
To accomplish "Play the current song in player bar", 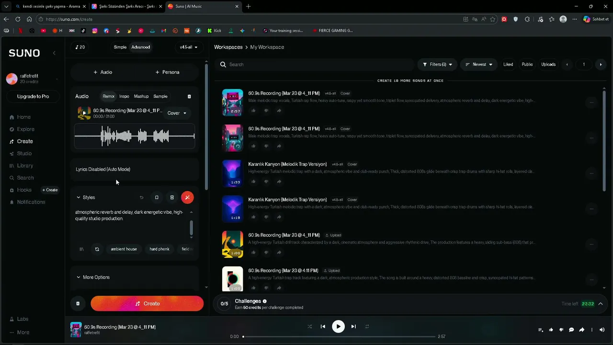I will 338,327.
